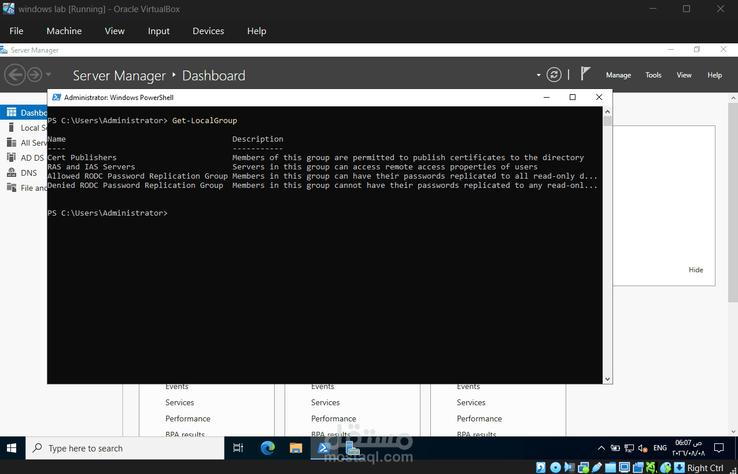Open the VirtualBox Help menu
The image size is (738, 474).
pos(257,31)
